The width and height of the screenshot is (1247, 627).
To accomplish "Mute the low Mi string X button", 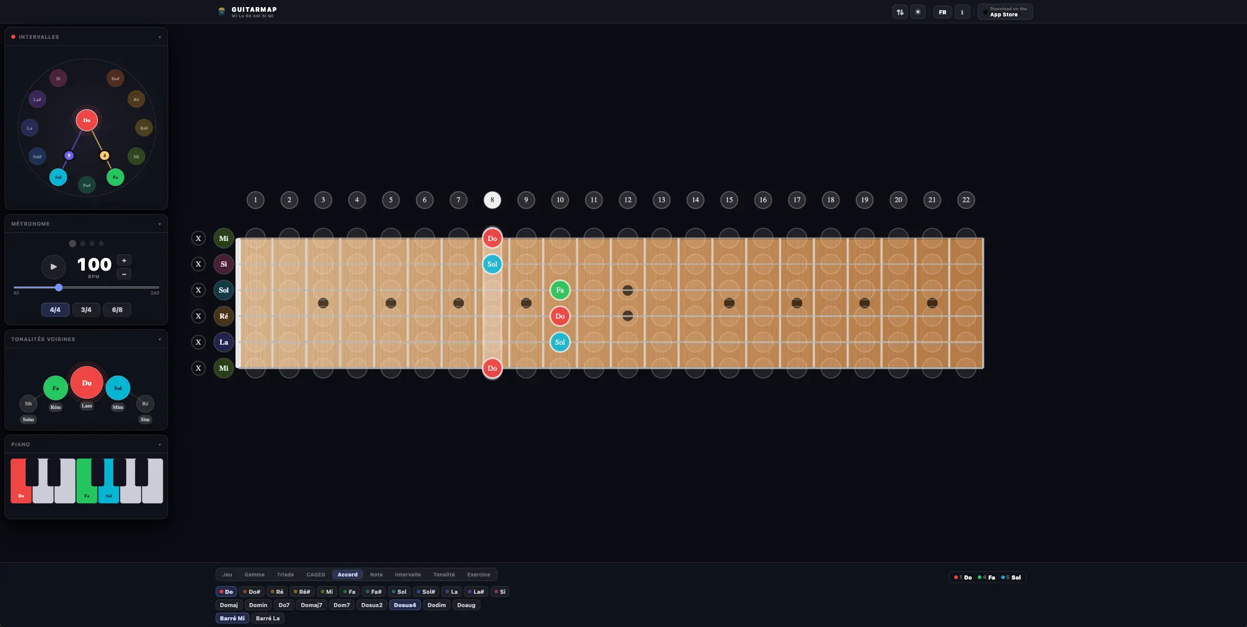I will [x=199, y=368].
